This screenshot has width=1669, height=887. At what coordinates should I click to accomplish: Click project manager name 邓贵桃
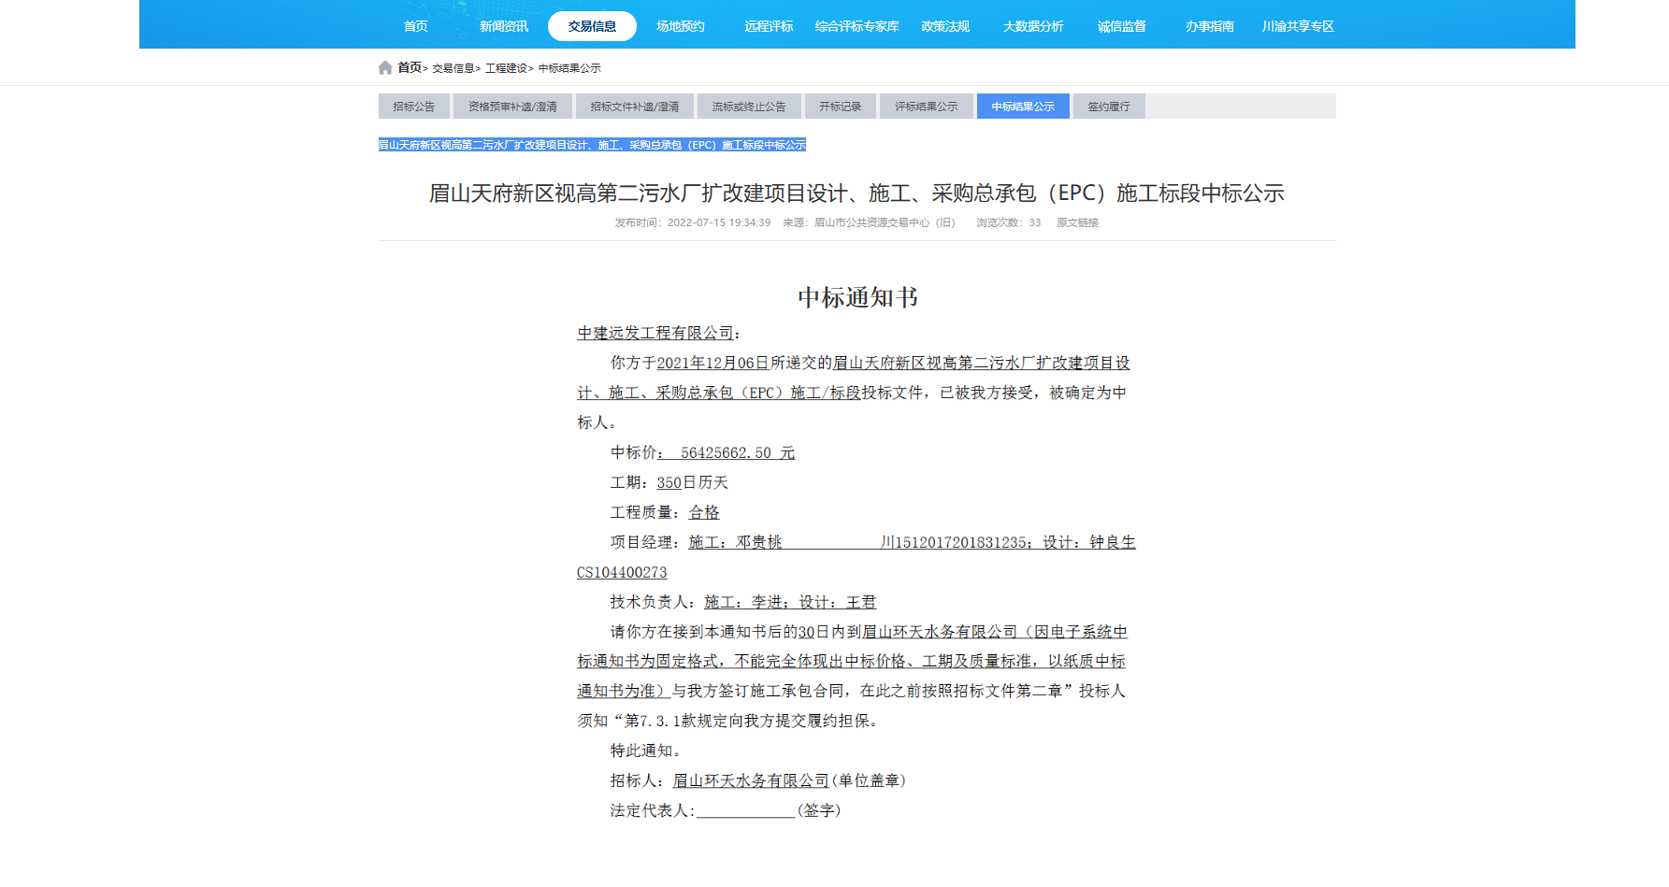(758, 543)
